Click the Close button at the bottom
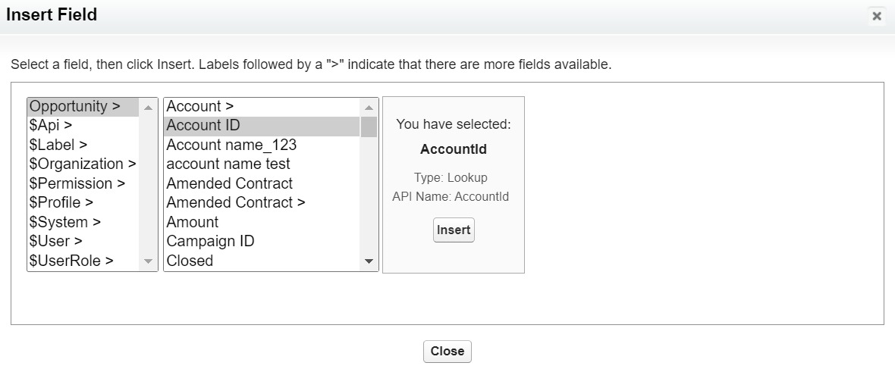 click(x=447, y=352)
